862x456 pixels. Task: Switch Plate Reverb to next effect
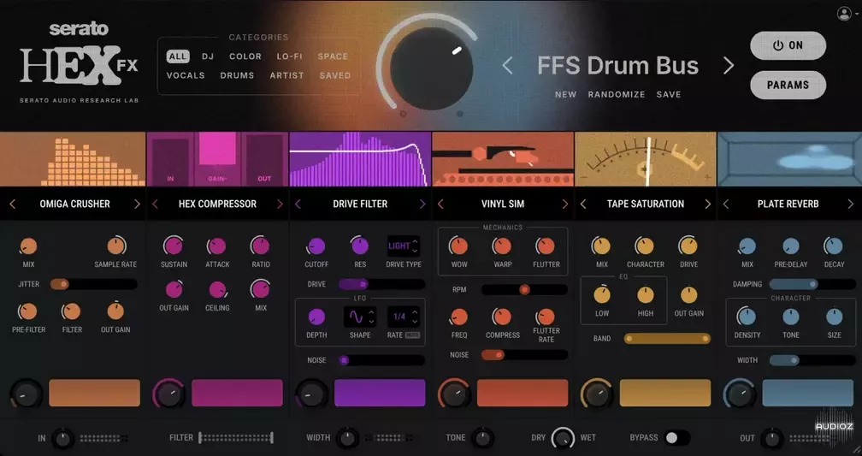click(850, 204)
